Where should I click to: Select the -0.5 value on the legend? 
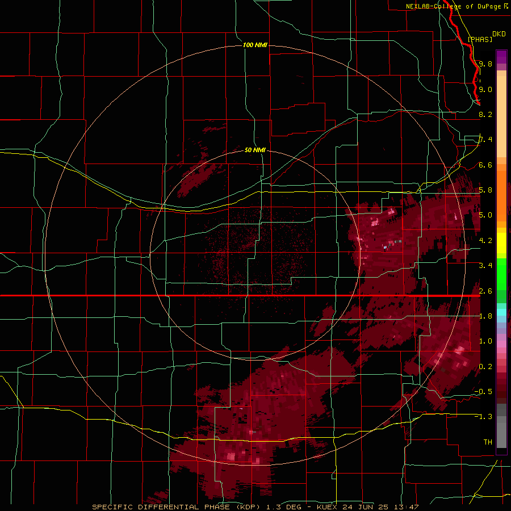click(x=483, y=392)
